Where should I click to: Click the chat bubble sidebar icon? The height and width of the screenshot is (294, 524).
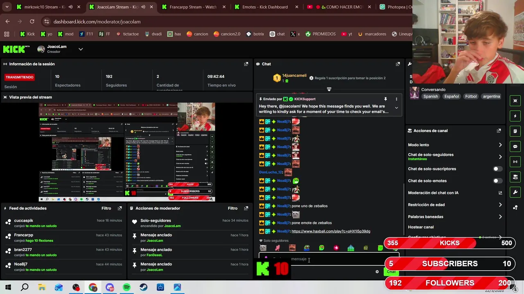click(x=515, y=146)
